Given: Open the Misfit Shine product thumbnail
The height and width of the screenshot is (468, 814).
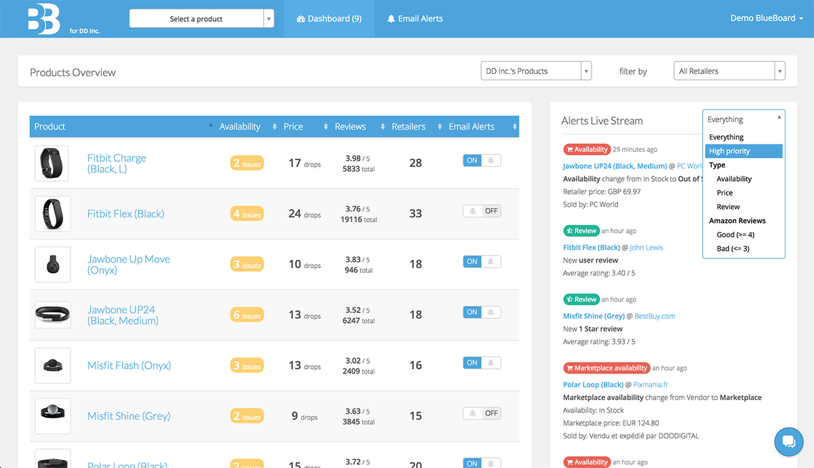Looking at the screenshot, I should click(53, 416).
